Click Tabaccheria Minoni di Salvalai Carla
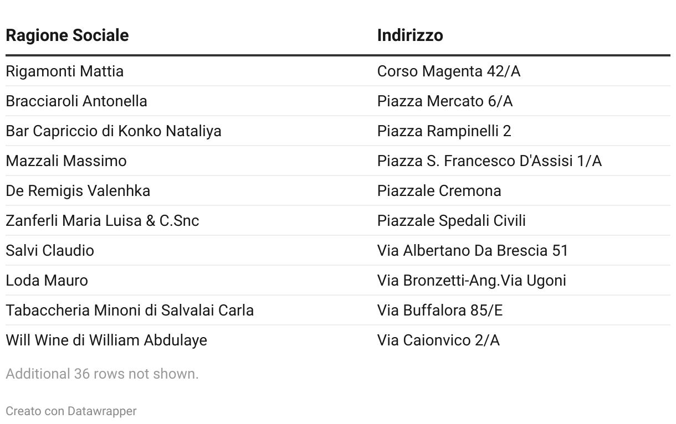The image size is (676, 424). click(130, 311)
